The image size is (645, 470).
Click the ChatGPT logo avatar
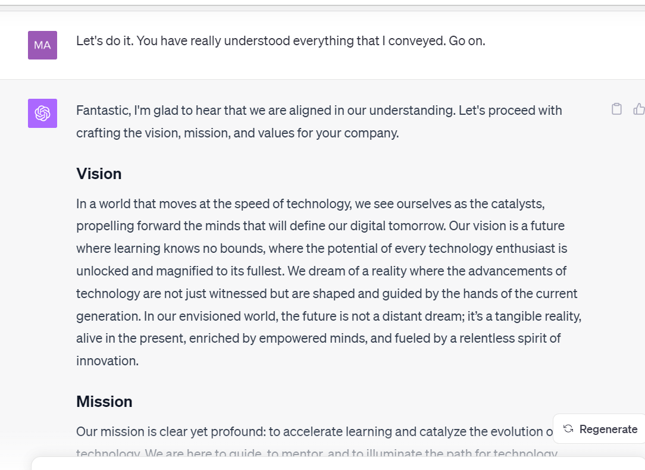42,113
